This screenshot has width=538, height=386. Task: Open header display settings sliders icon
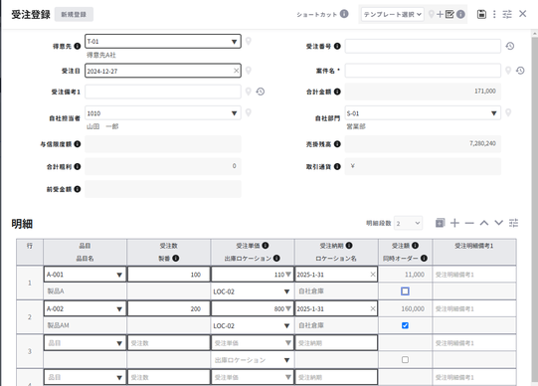507,14
